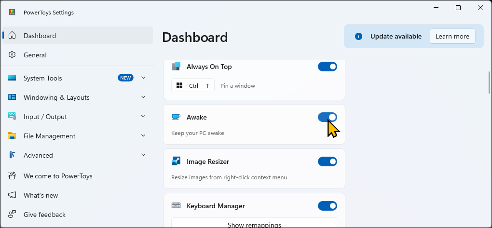The width and height of the screenshot is (492, 228).
Task: Close the PowerToys Settings window
Action: point(480,8)
